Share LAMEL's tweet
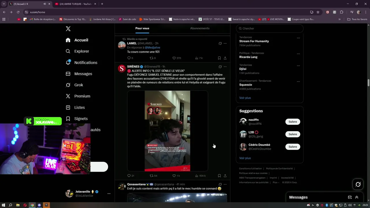This screenshot has width=370, height=208. click(x=225, y=58)
